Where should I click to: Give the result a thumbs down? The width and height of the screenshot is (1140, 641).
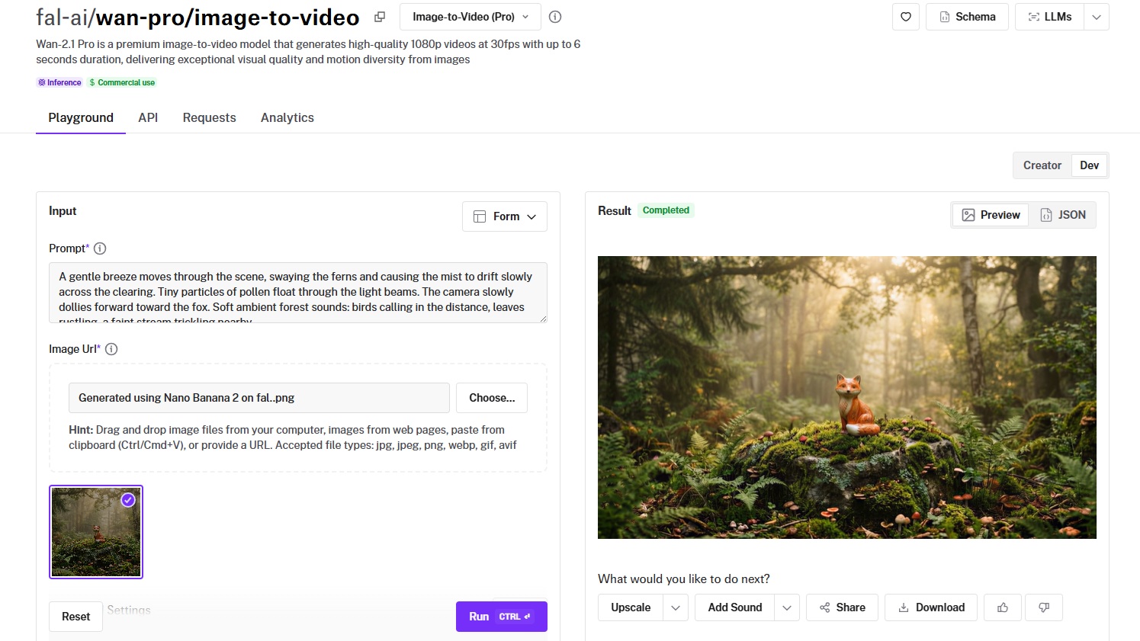point(1044,607)
